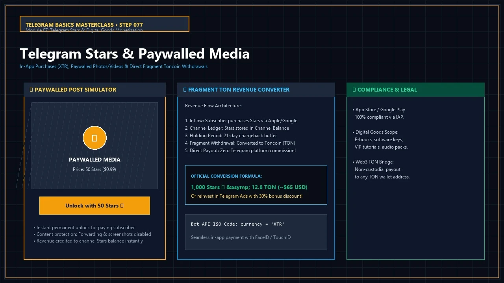Click E-books, software keys line

pos(379,140)
